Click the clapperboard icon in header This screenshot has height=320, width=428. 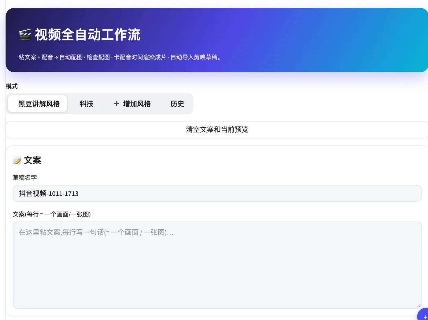click(x=25, y=35)
